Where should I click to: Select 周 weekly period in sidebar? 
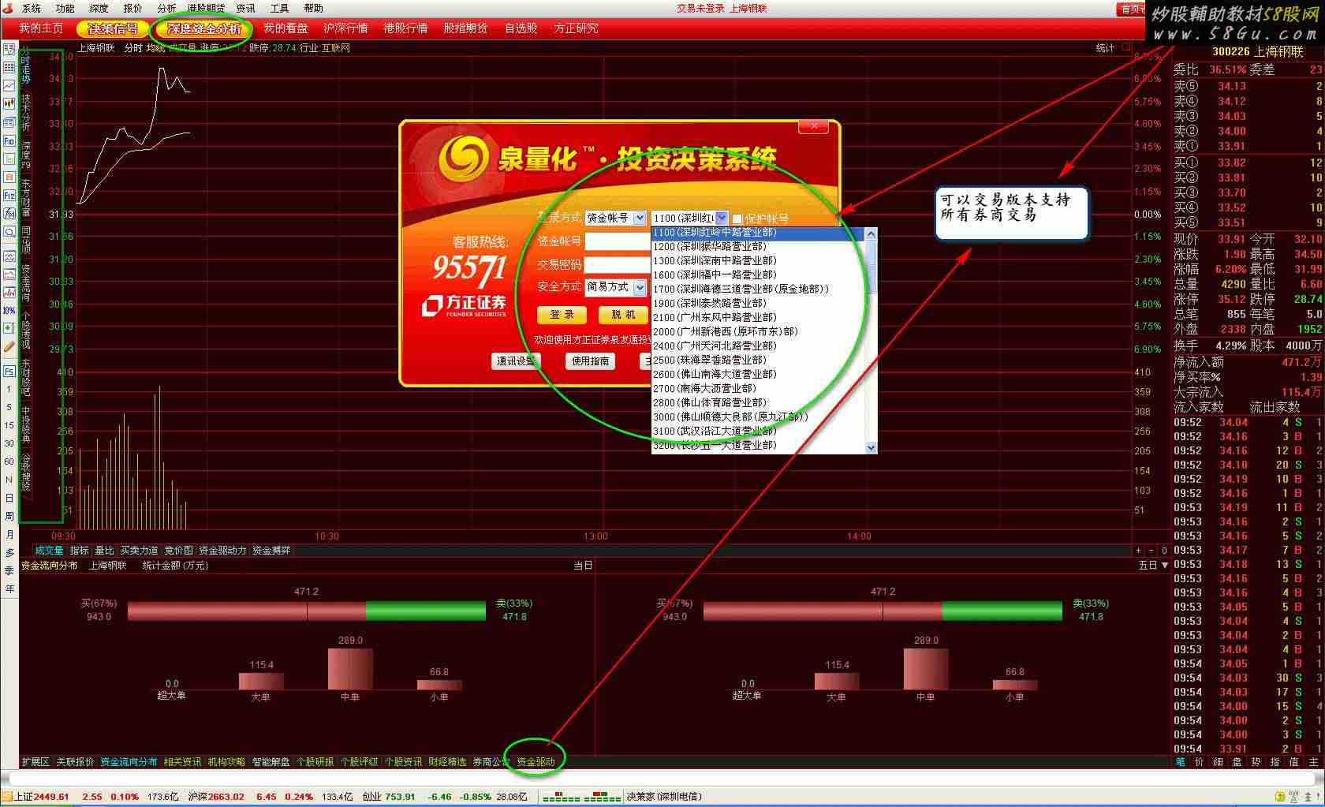click(9, 516)
